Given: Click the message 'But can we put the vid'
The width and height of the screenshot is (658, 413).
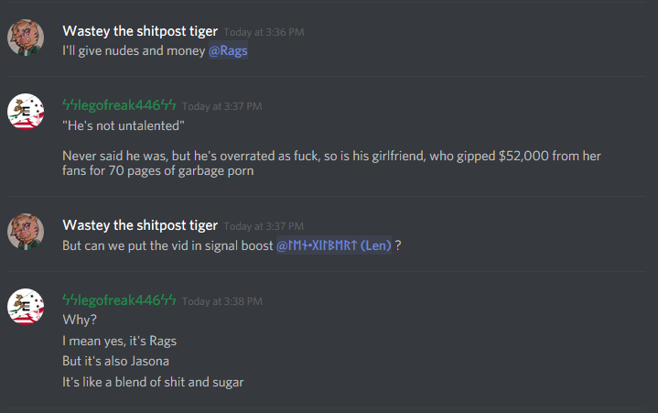Looking at the screenshot, I should pyautogui.click(x=167, y=245).
